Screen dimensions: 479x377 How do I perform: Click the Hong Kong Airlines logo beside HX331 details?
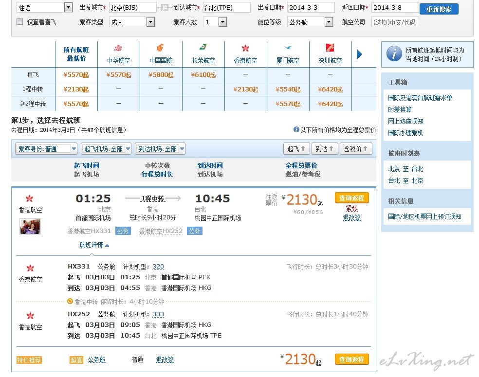pyautogui.click(x=30, y=268)
